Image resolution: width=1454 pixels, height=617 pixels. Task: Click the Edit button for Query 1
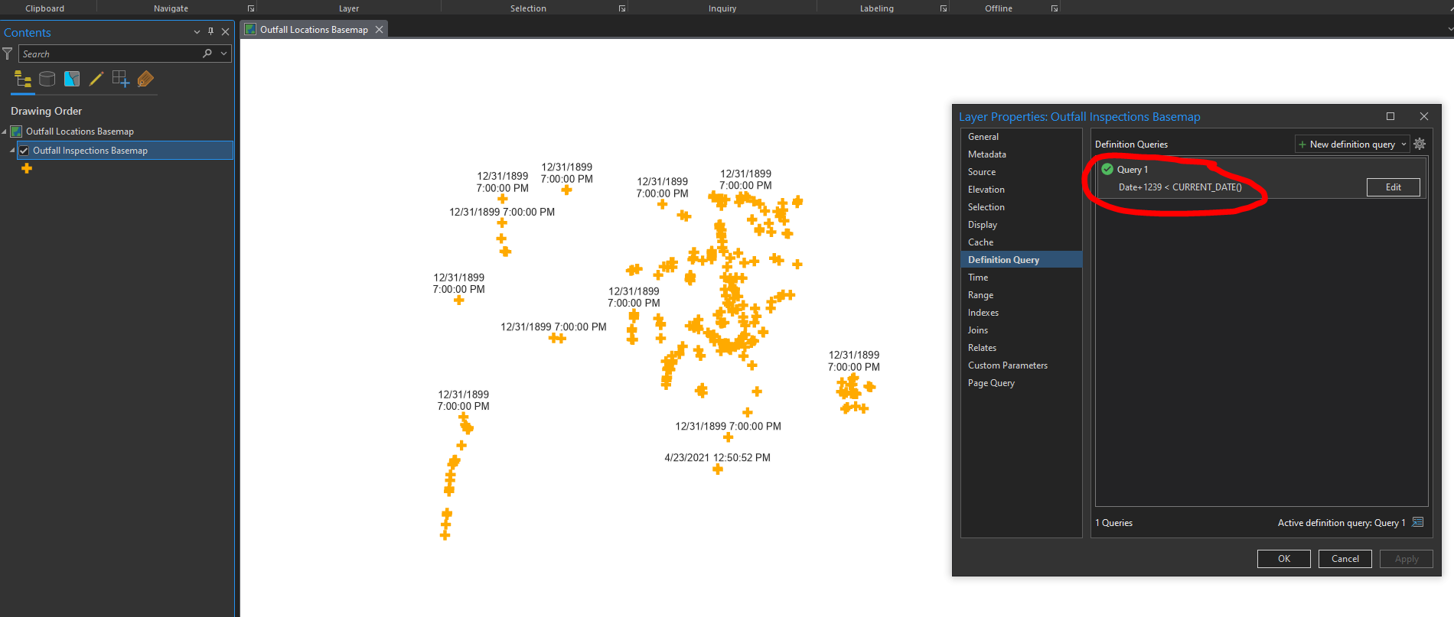pyautogui.click(x=1393, y=187)
